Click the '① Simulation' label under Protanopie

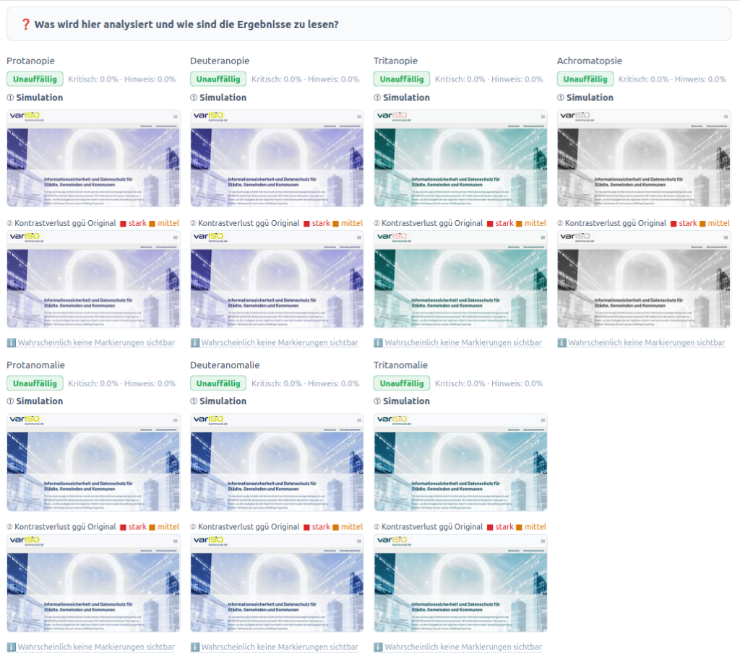[x=35, y=97]
